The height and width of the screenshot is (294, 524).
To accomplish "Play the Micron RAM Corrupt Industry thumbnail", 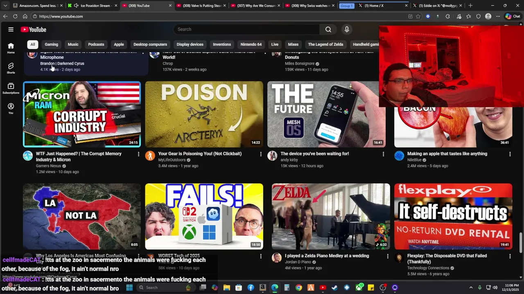I will (82, 114).
